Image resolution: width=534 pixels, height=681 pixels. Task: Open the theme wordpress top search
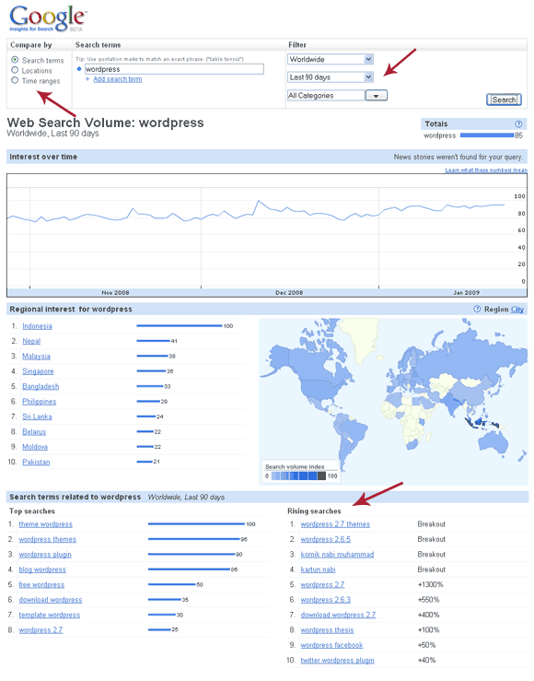[x=45, y=524]
